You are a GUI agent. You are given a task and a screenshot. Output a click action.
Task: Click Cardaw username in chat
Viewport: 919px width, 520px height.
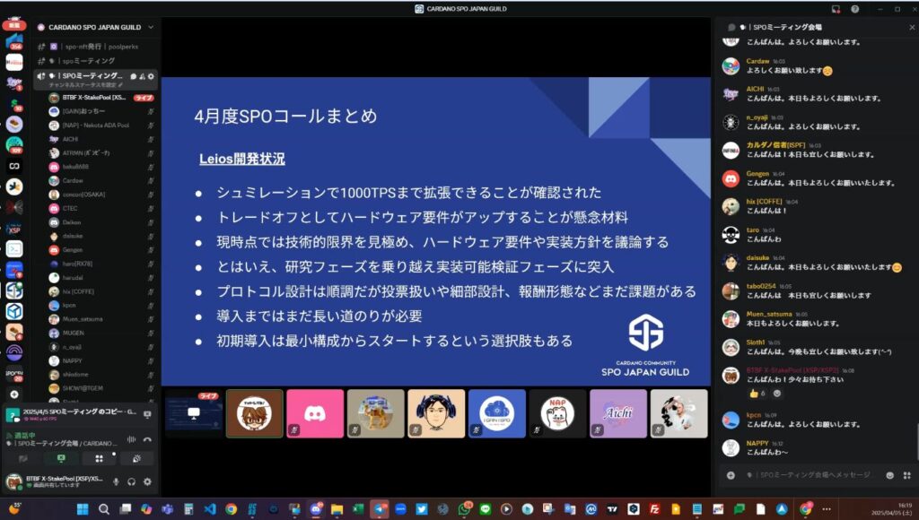757,61
